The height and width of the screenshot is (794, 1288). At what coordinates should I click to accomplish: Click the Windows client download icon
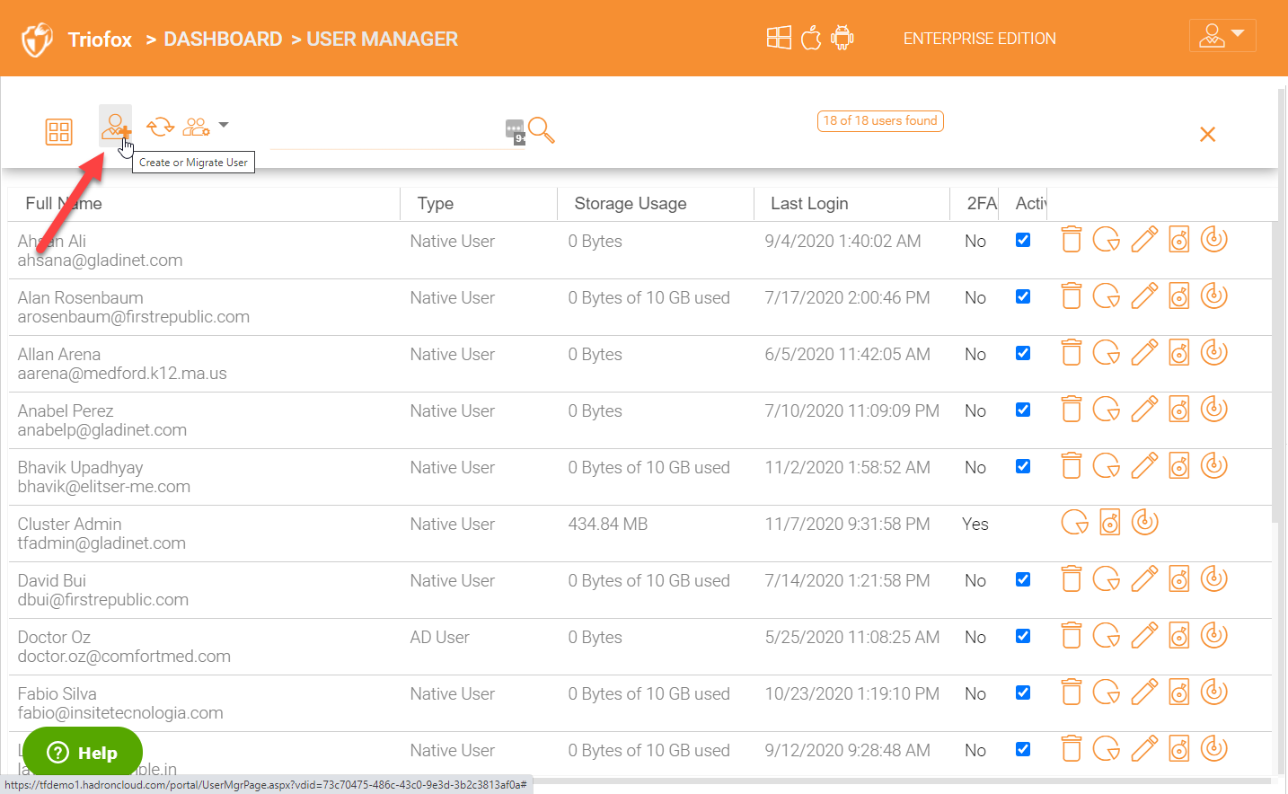[x=779, y=38]
